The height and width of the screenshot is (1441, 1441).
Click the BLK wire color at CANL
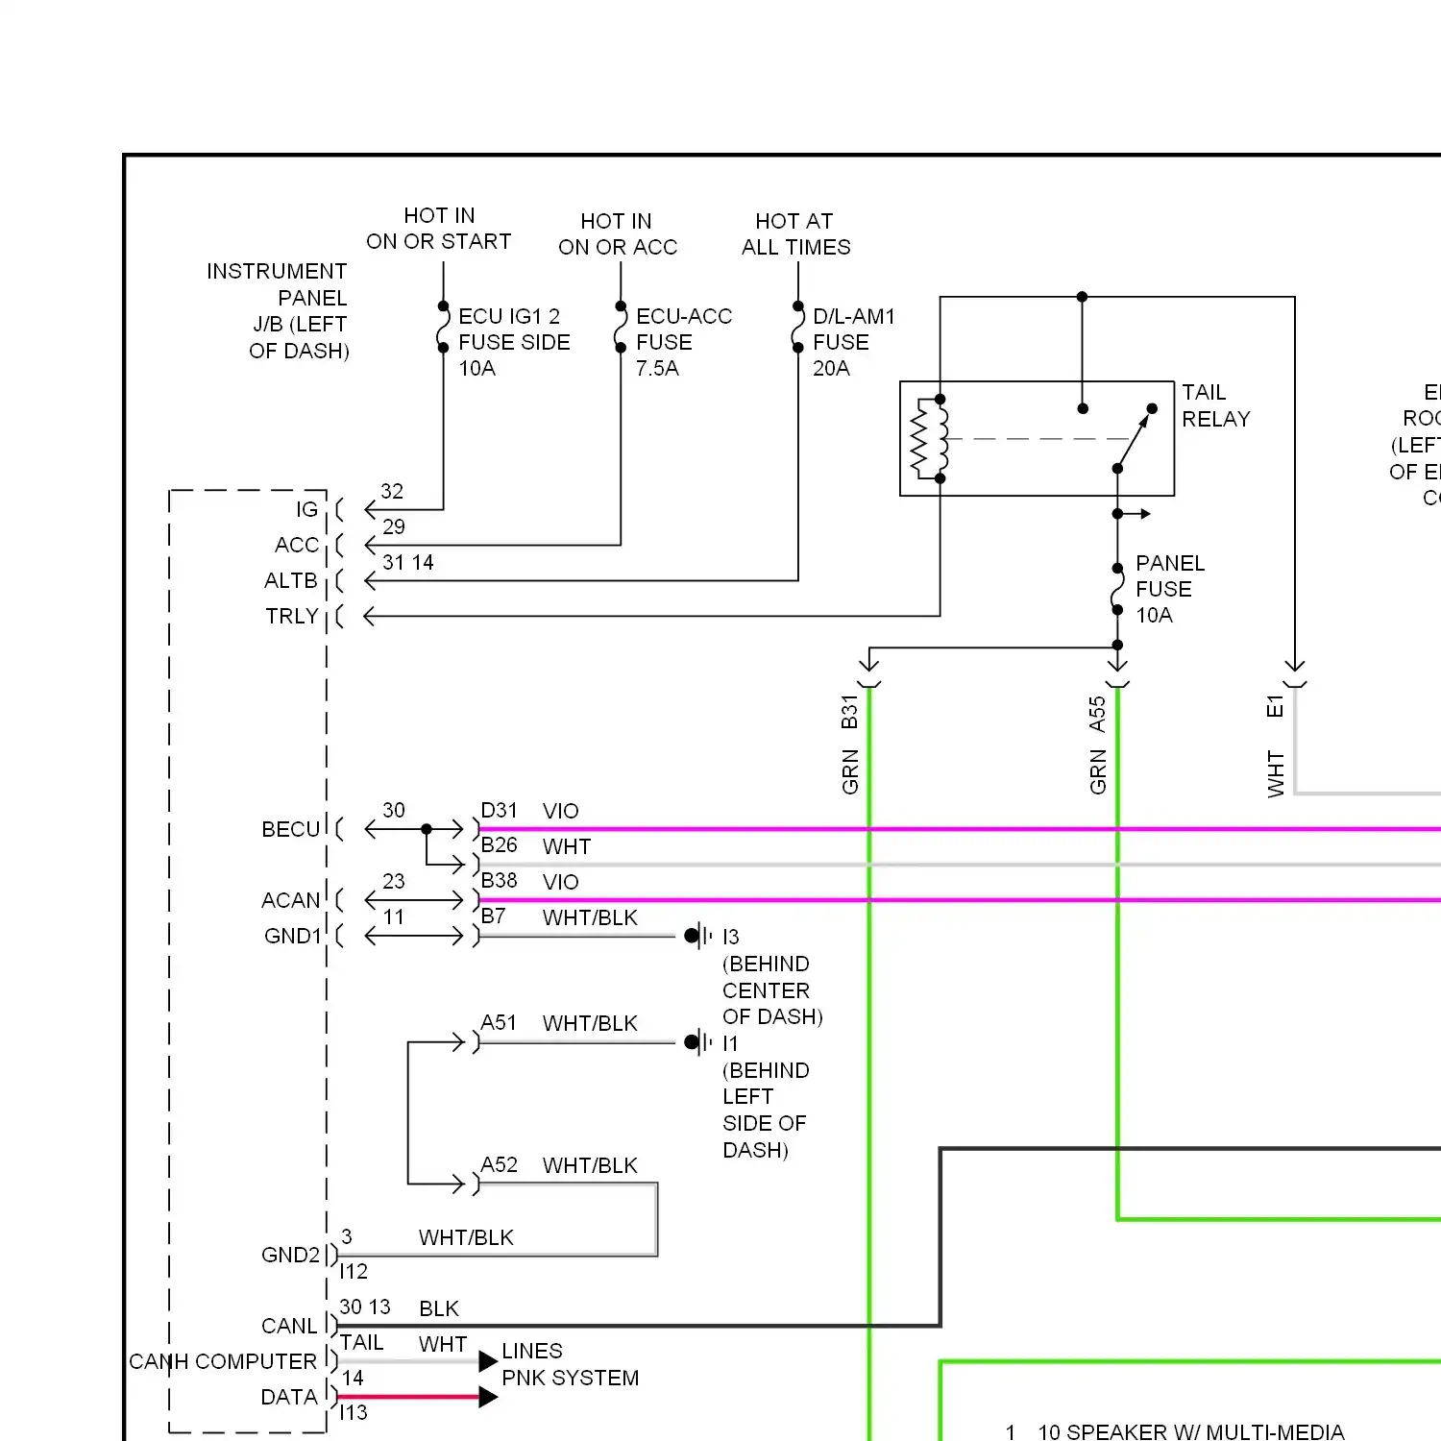[x=439, y=1309]
